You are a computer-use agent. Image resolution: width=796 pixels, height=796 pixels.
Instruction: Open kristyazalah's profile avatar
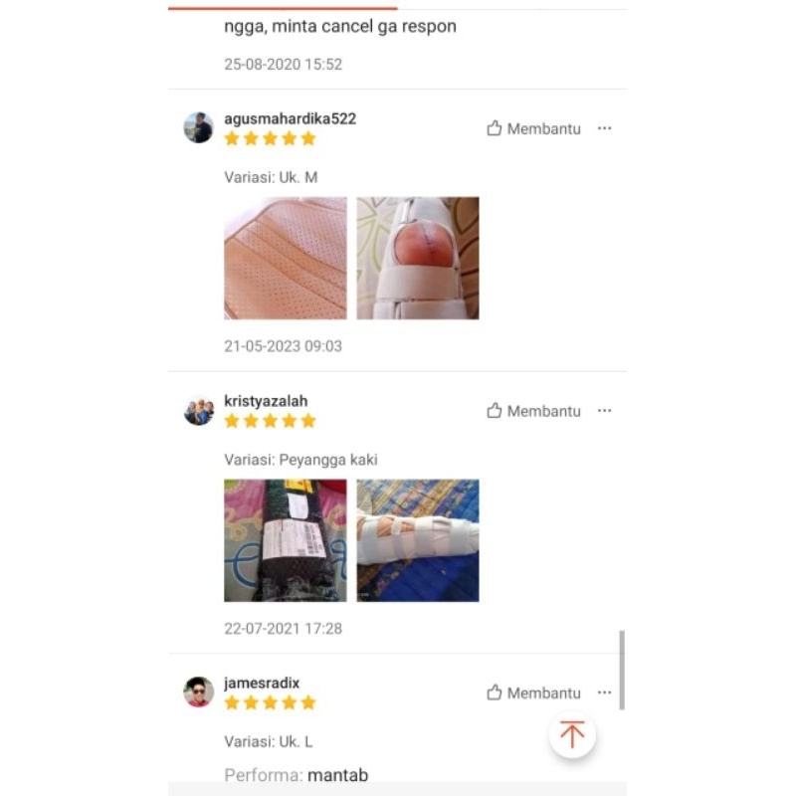click(x=198, y=410)
